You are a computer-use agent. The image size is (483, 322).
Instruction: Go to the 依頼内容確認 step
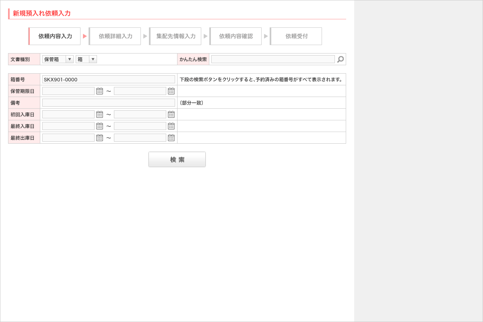click(x=236, y=36)
